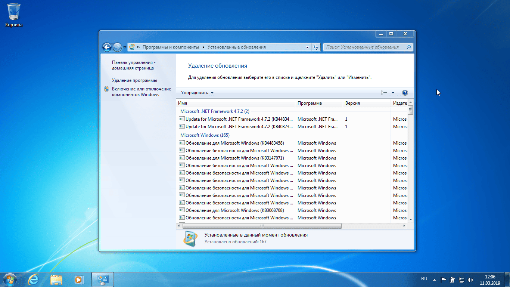
Task: Change view using the view icon
Action: click(x=384, y=93)
